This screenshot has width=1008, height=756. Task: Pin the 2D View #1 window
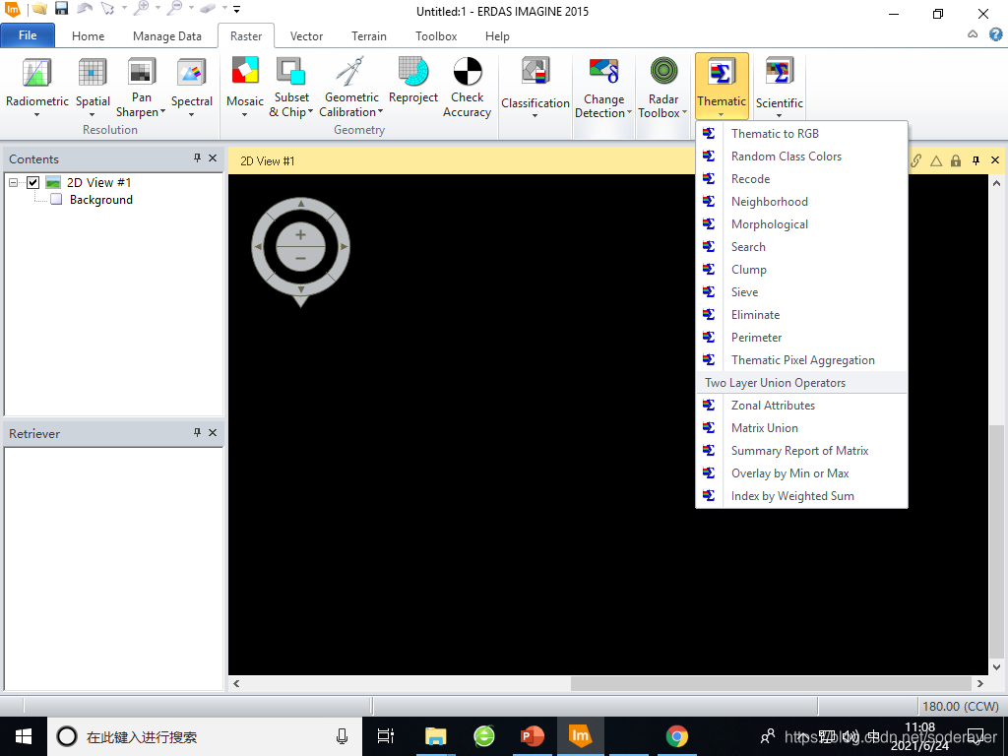976,160
